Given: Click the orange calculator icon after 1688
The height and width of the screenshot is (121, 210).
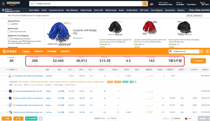Looking at the screenshot, I should pos(136,82).
